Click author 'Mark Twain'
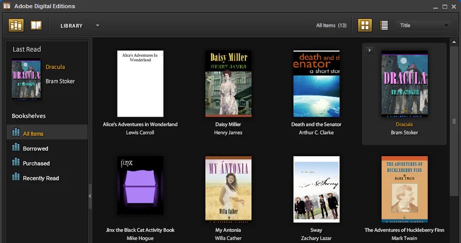 [405, 238]
